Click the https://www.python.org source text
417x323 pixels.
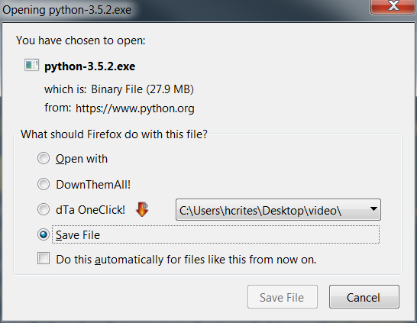coord(135,108)
